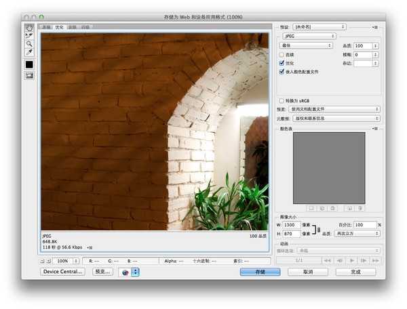
Task: Switch to the 原稿 original tab
Action: pos(46,27)
